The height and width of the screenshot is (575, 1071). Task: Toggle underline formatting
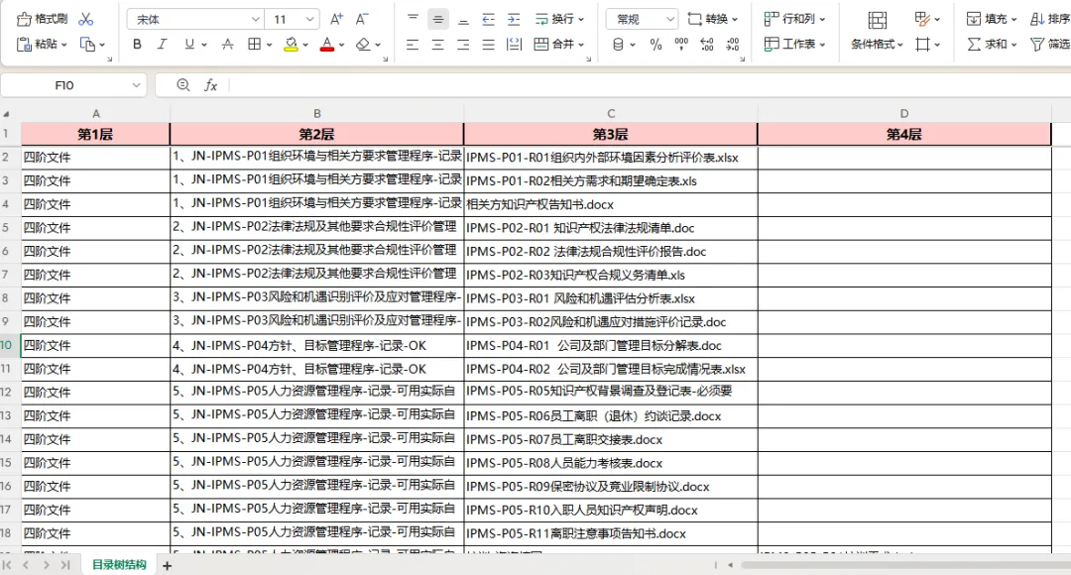(189, 45)
